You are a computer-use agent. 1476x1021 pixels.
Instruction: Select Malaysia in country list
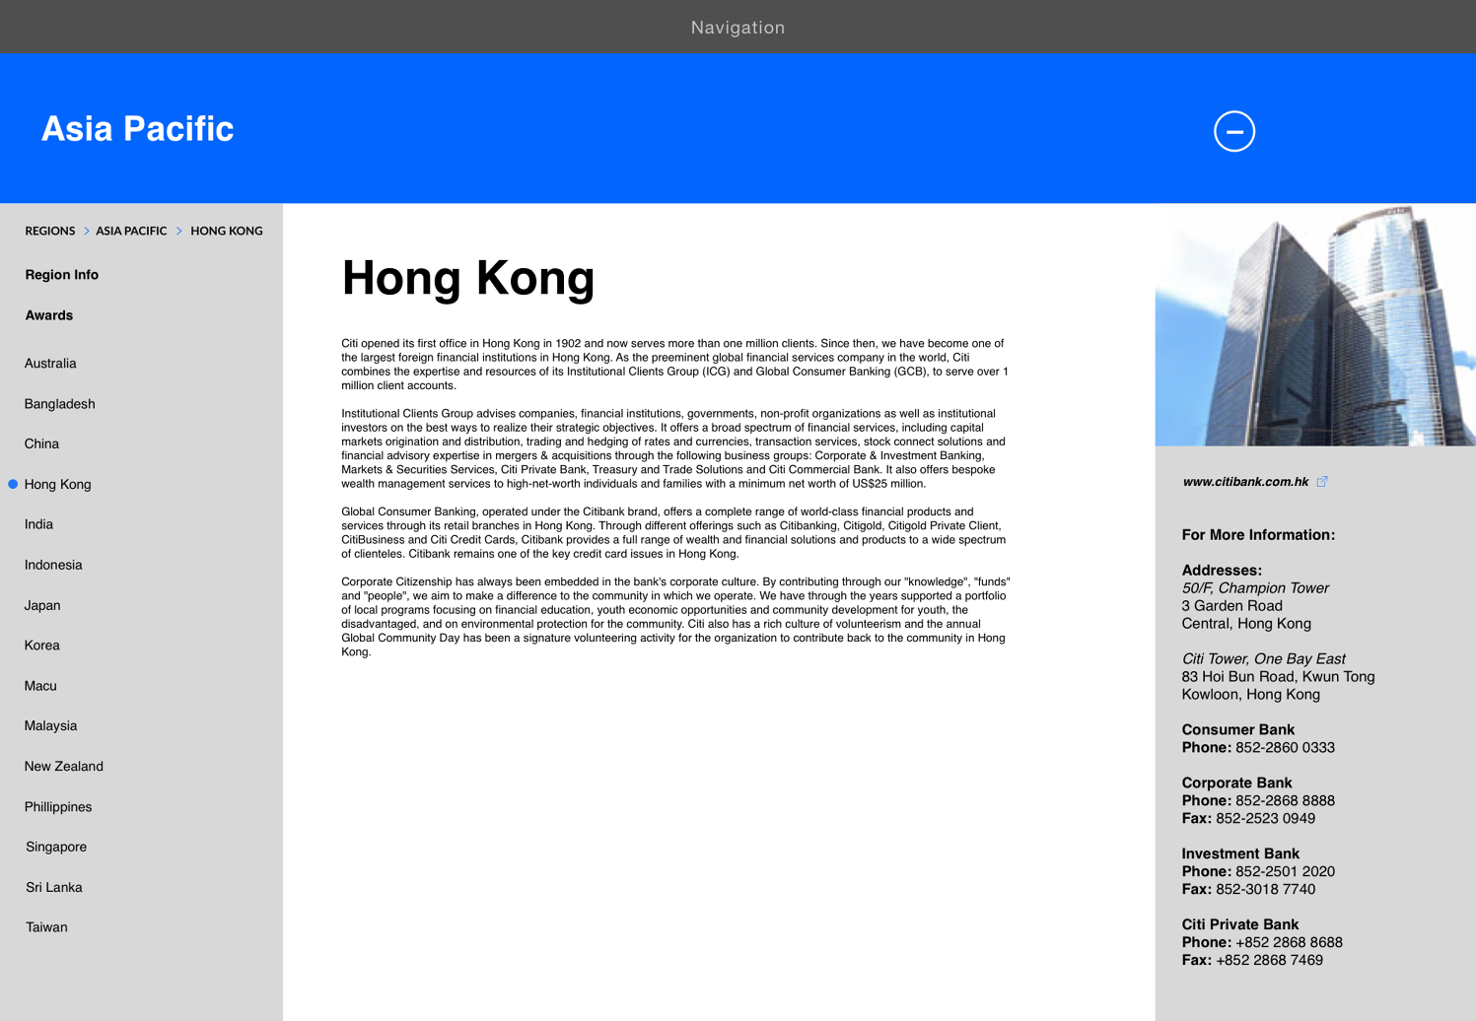point(50,726)
